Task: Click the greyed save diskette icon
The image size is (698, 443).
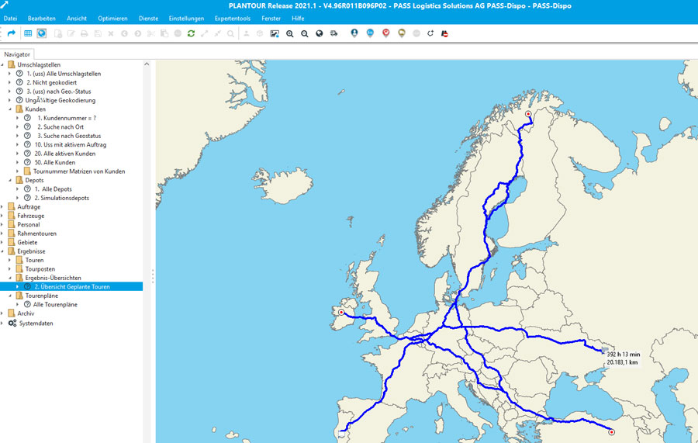Action: click(98, 33)
